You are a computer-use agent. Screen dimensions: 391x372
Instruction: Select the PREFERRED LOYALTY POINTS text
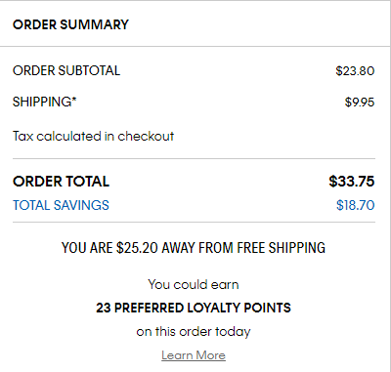pos(202,308)
